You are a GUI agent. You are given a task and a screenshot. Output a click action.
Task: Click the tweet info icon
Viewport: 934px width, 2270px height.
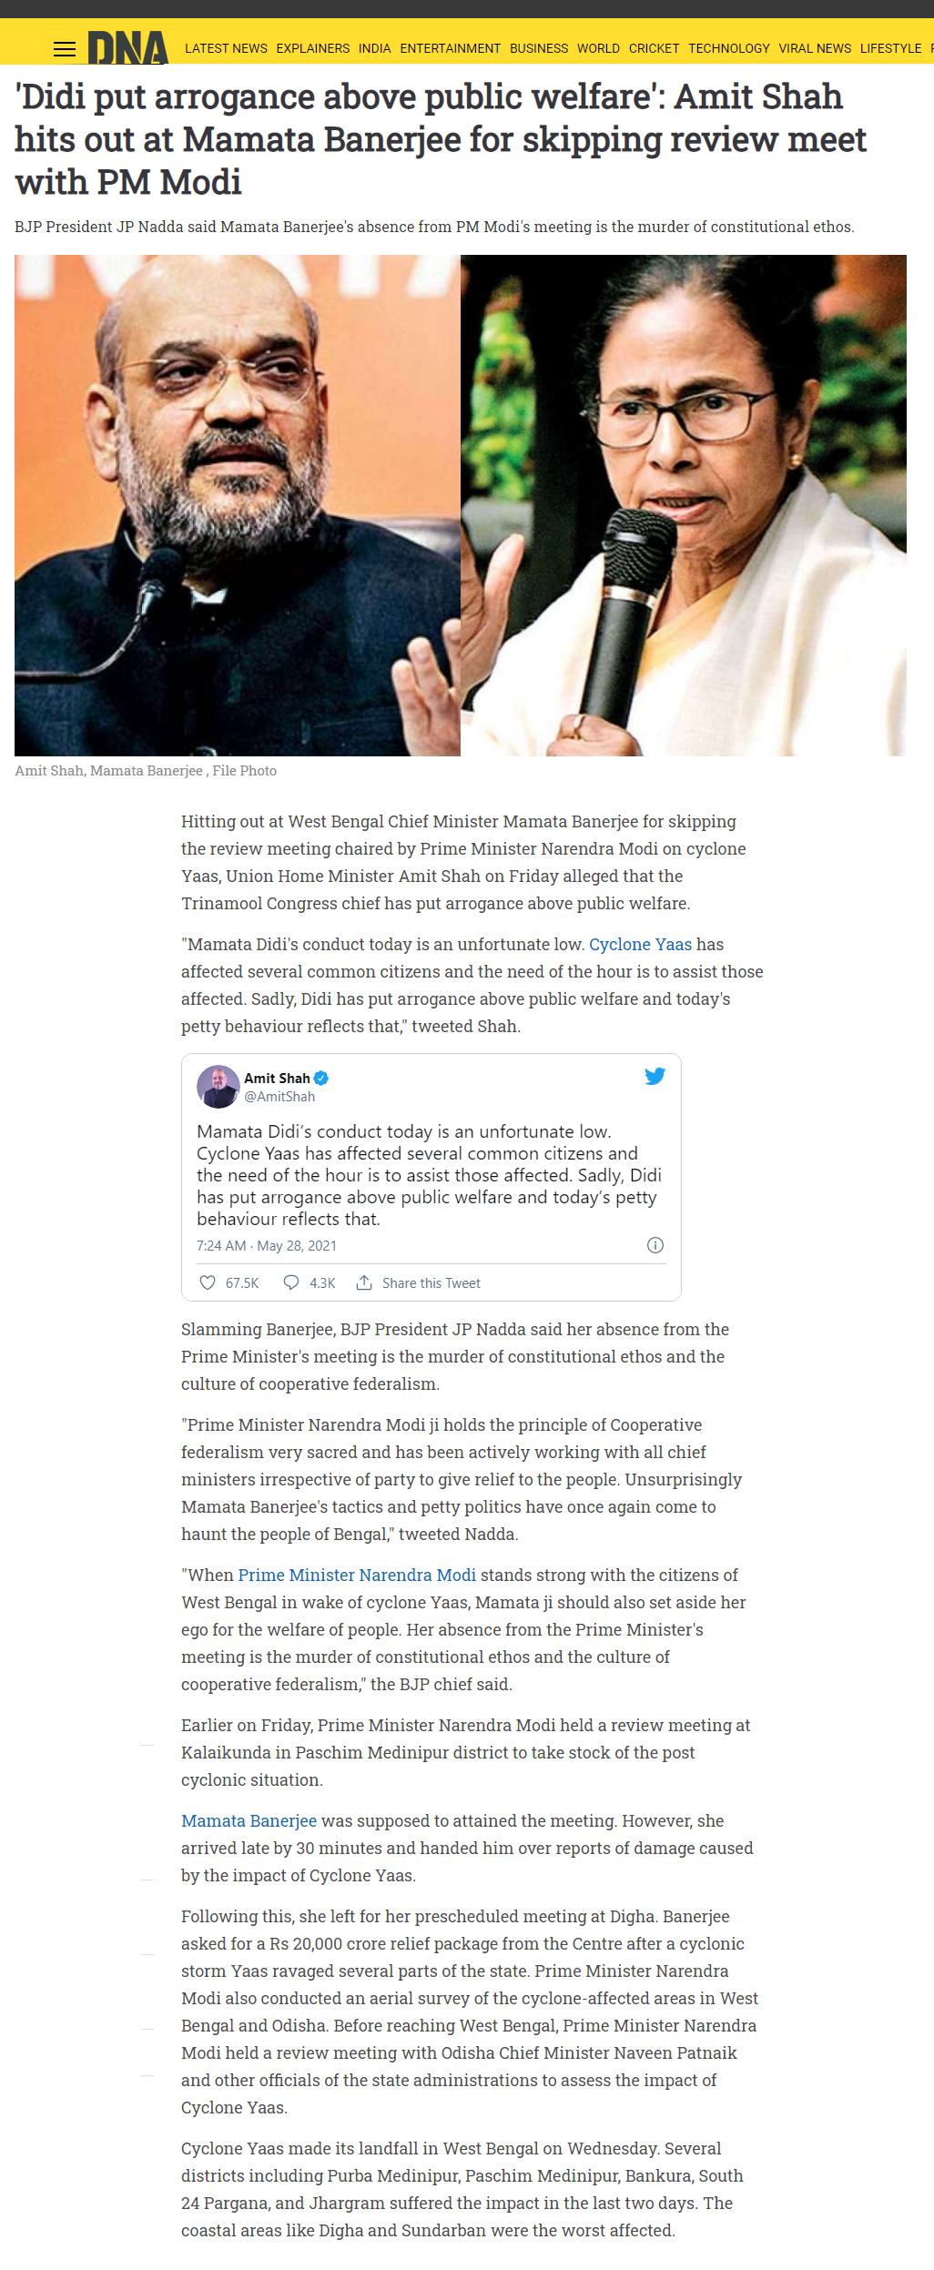coord(655,1245)
